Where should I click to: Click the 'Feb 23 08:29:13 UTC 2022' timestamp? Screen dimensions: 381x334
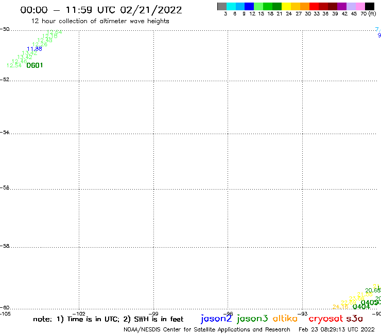tap(337, 329)
